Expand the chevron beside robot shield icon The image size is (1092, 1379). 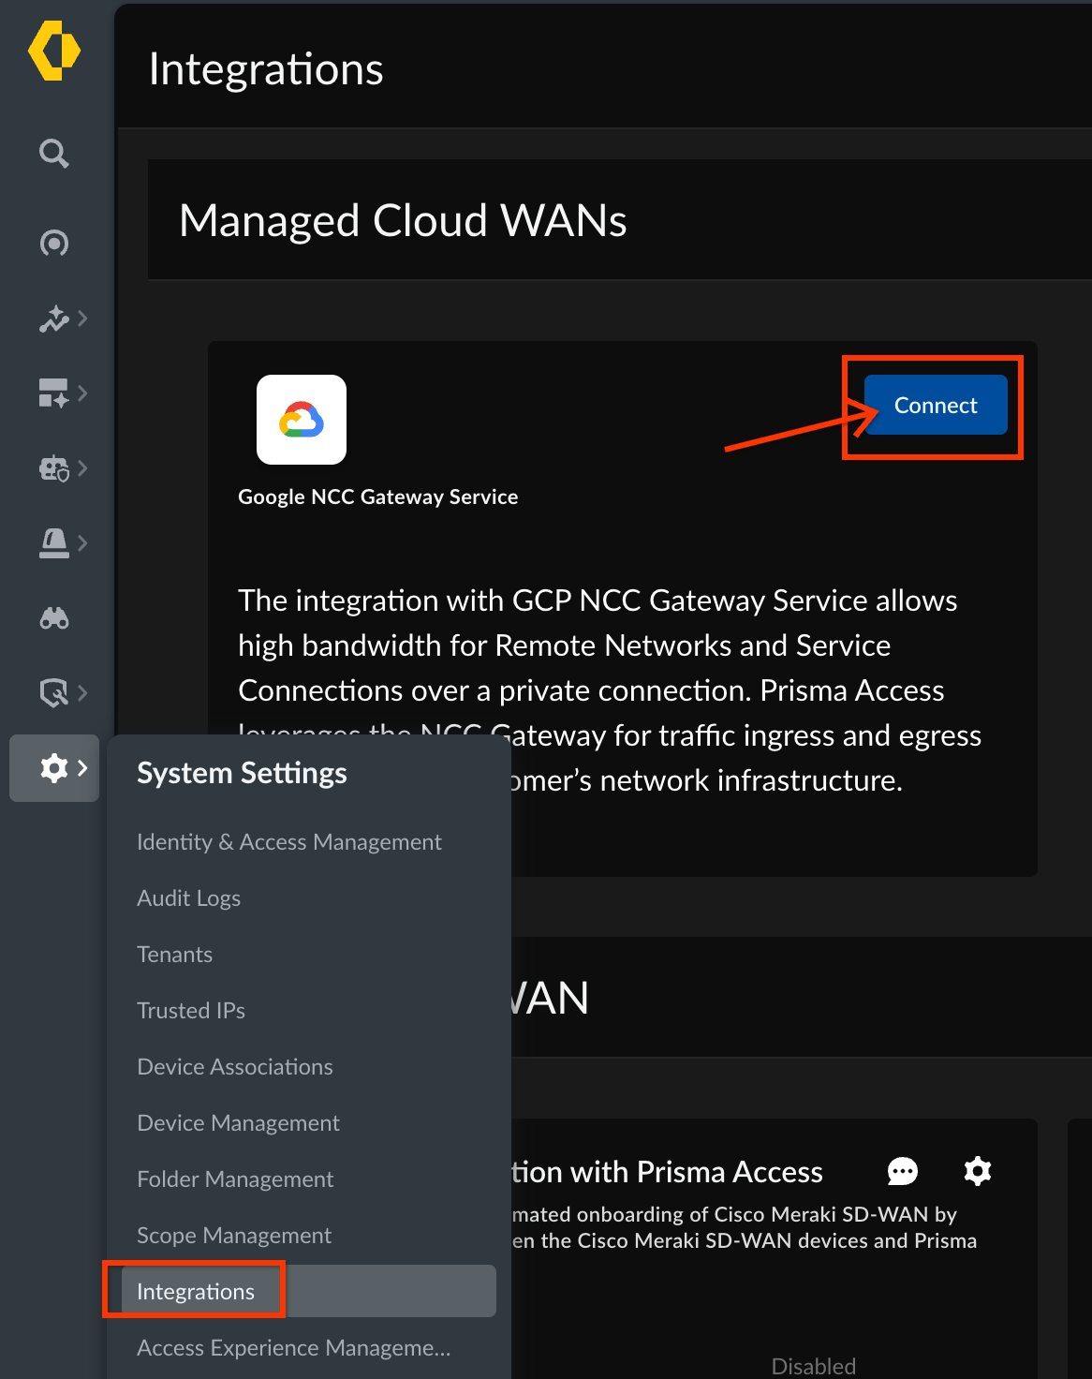coord(83,468)
